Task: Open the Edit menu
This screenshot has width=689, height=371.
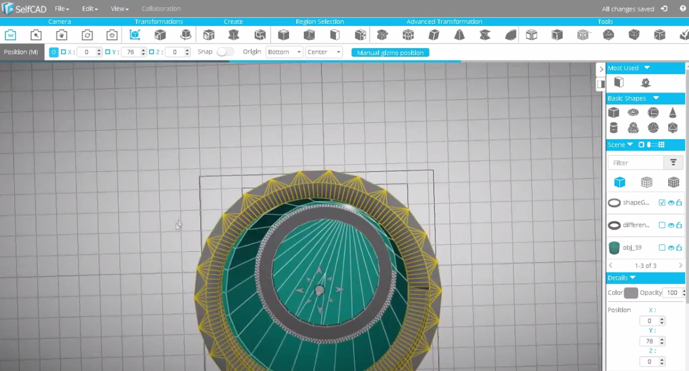Action: point(90,8)
